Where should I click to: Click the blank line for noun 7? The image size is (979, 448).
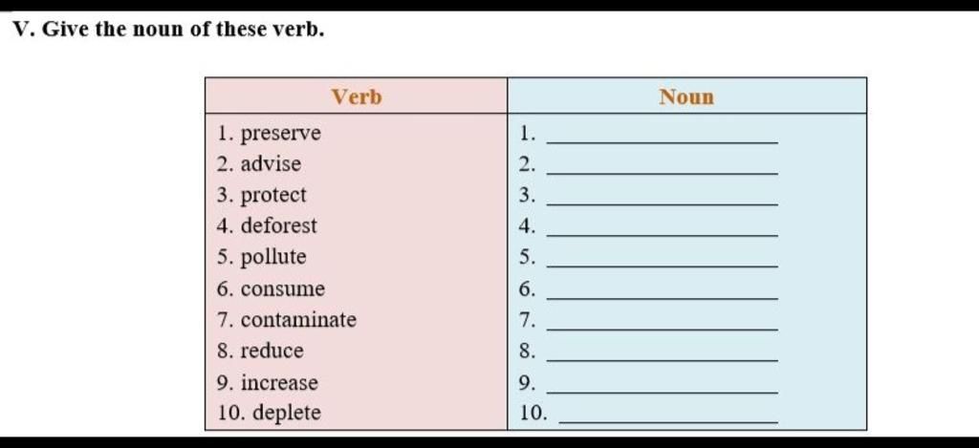click(x=662, y=330)
